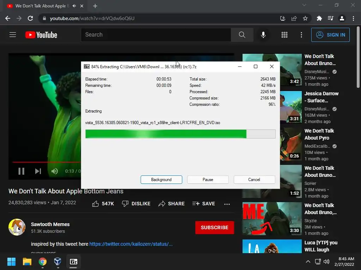Mute the video player volume
Viewport: 361px width, 270px height.
55,171
